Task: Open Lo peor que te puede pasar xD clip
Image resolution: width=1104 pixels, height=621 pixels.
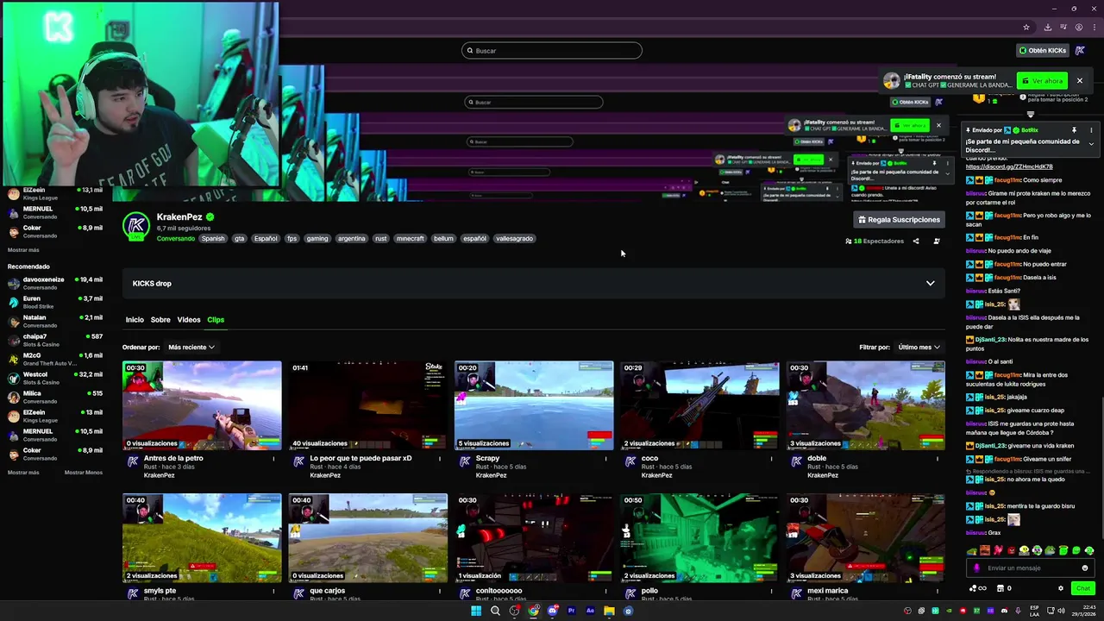Action: 368,405
